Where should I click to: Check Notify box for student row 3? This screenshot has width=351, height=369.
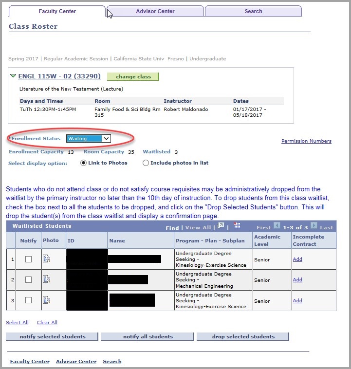coord(29,300)
